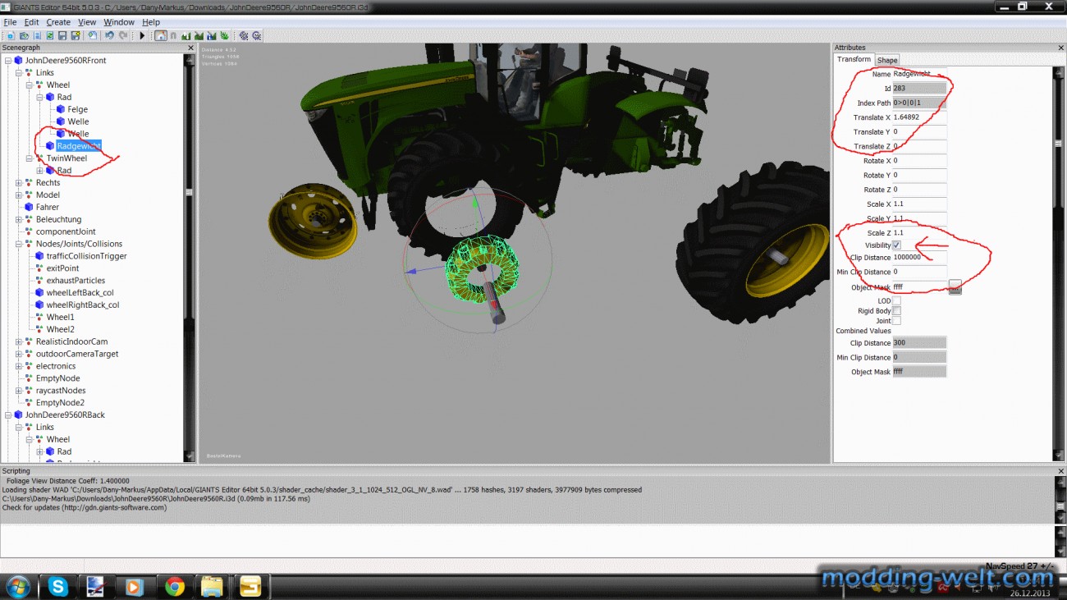Click the transform-group icon beside componentJoint

click(x=29, y=231)
